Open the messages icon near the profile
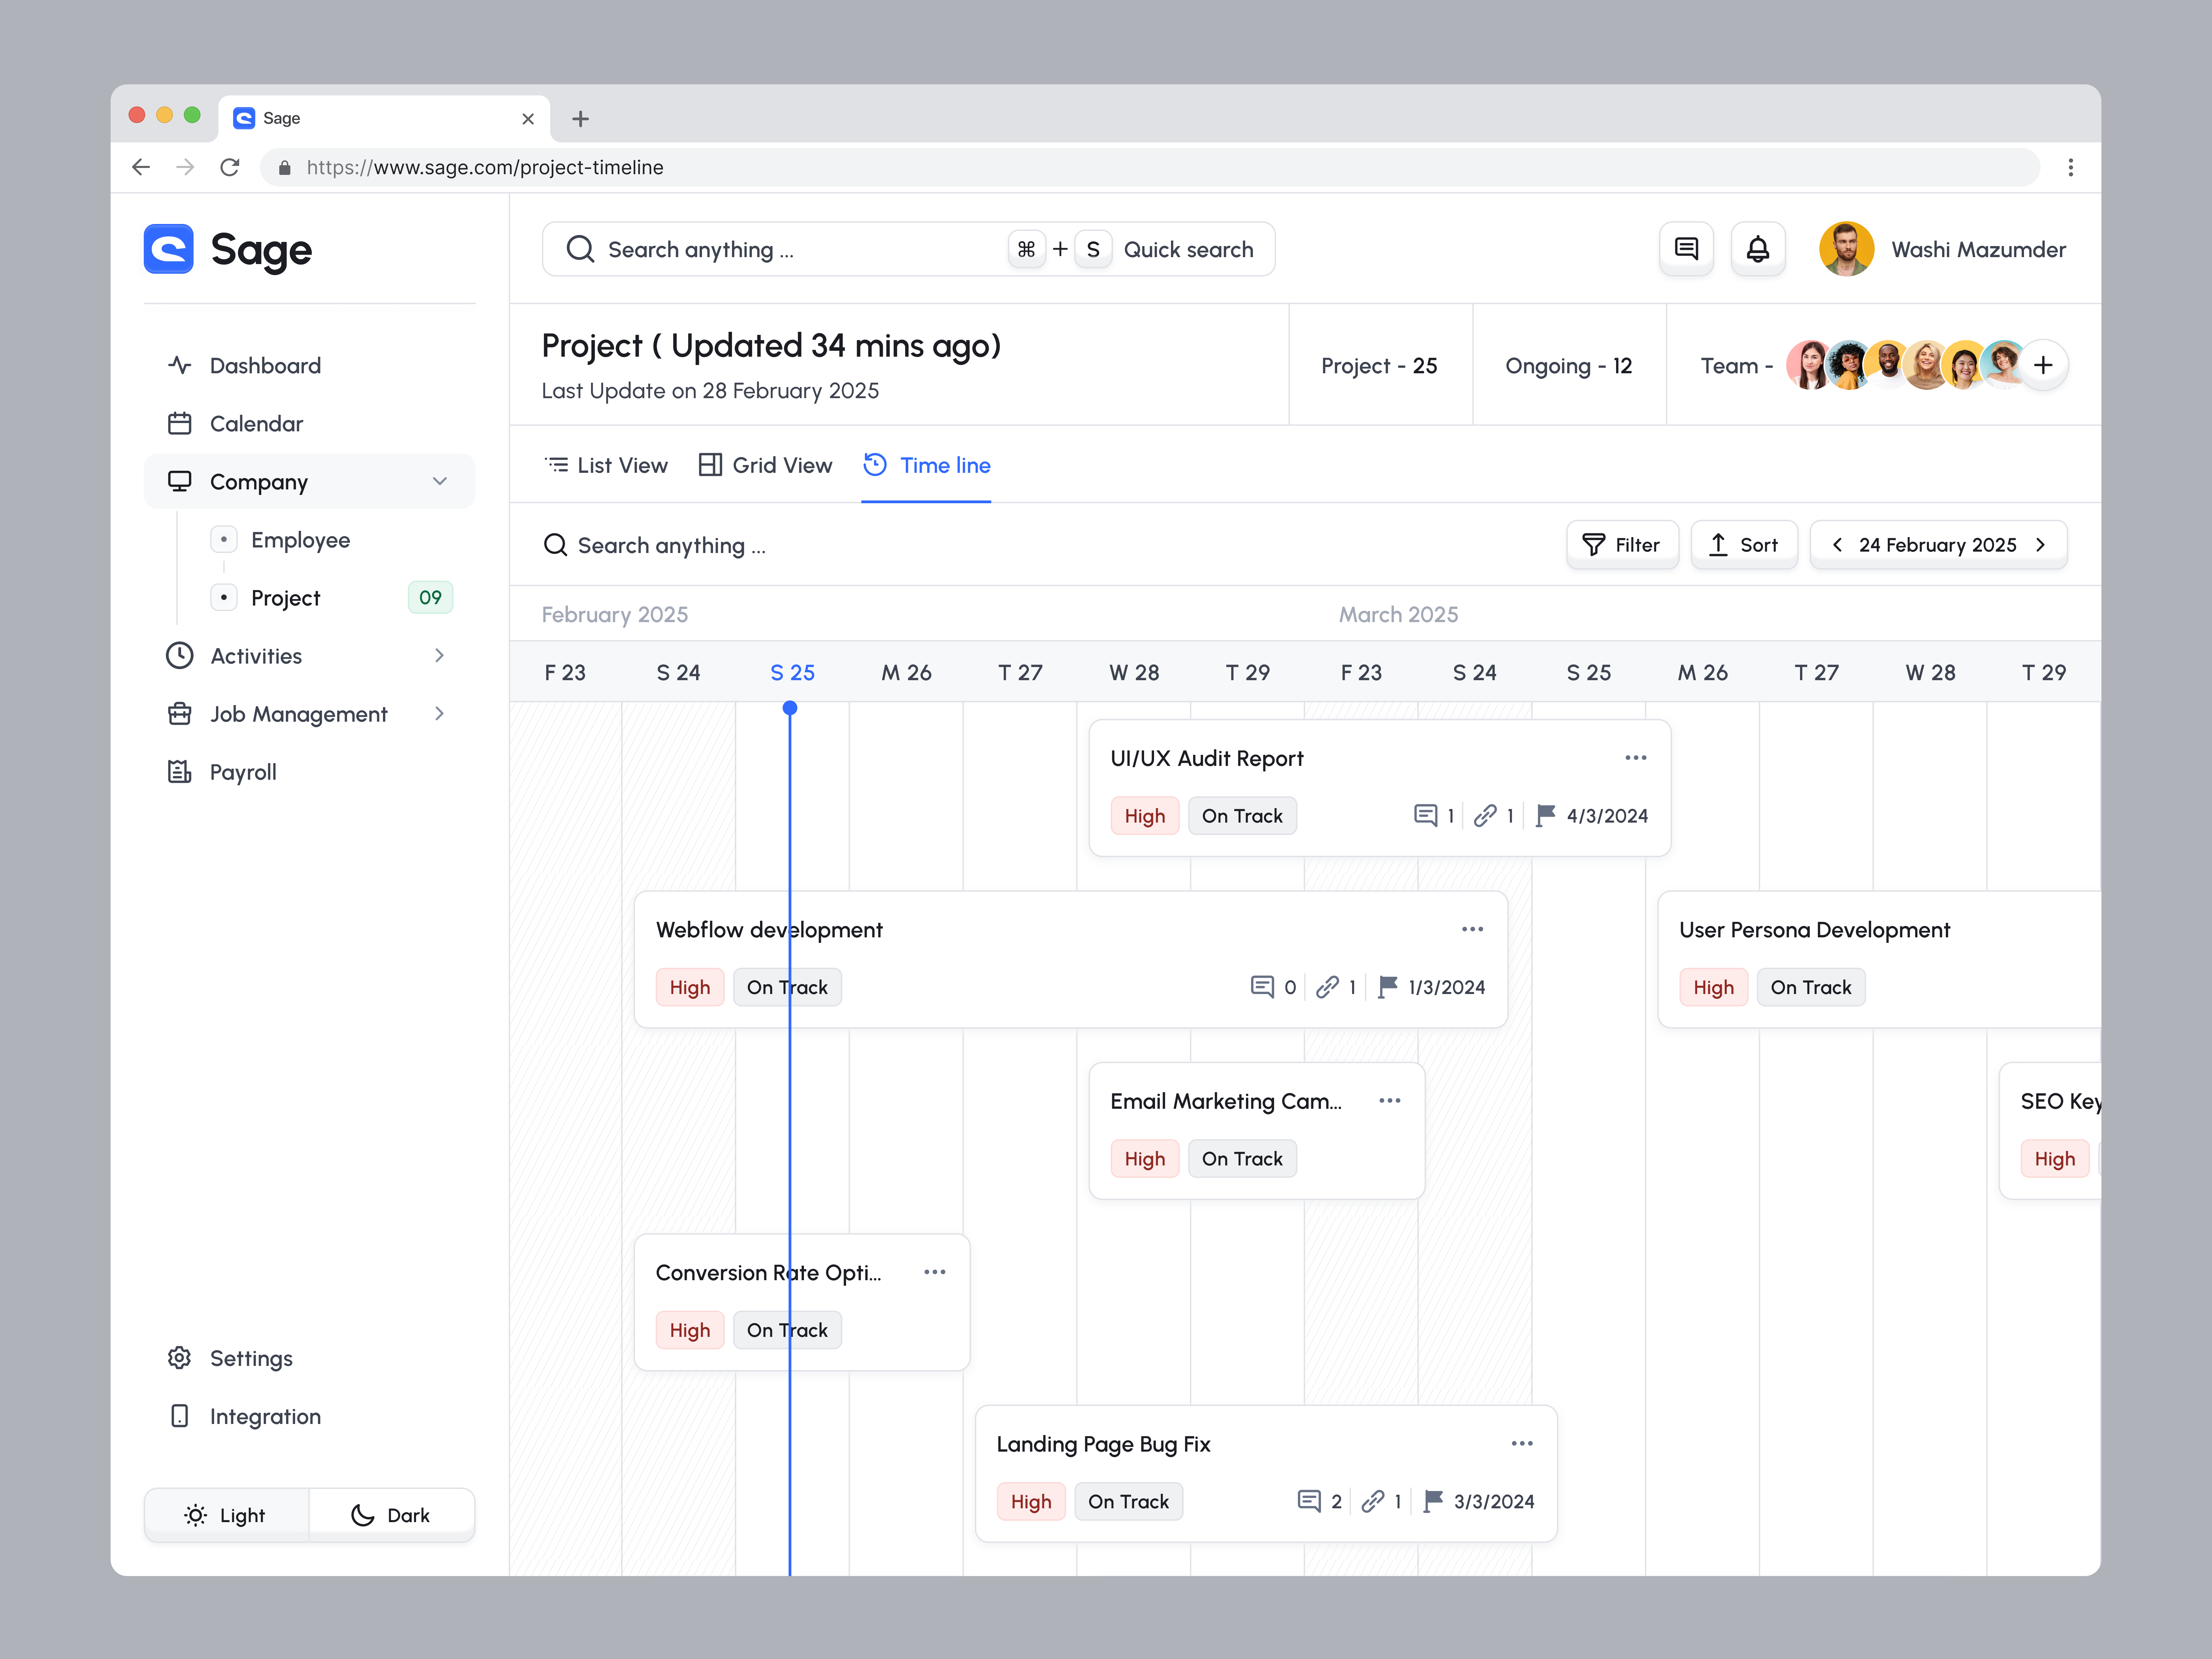This screenshot has width=2212, height=1659. tap(1686, 249)
